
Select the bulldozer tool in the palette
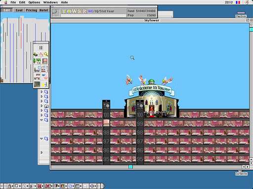[35, 54]
